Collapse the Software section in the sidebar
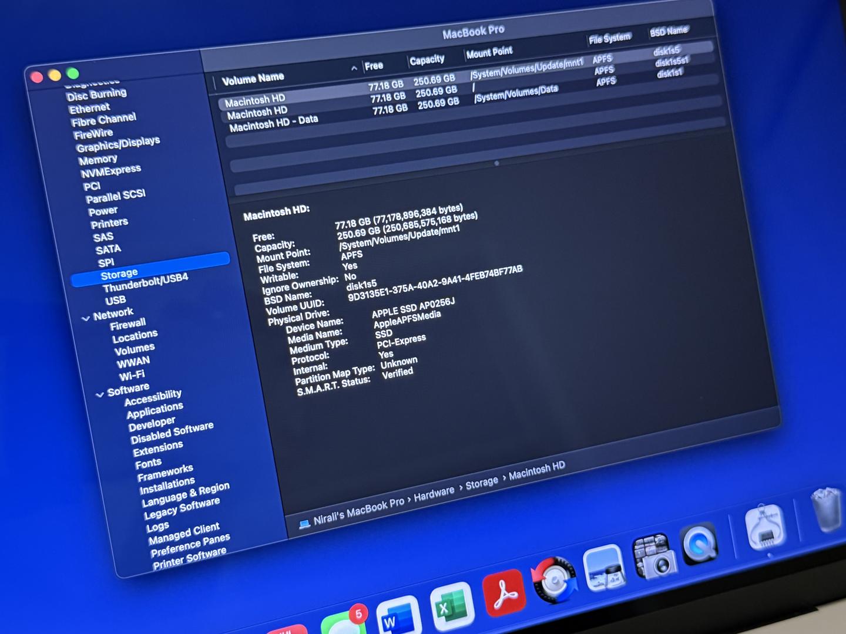 coord(100,394)
